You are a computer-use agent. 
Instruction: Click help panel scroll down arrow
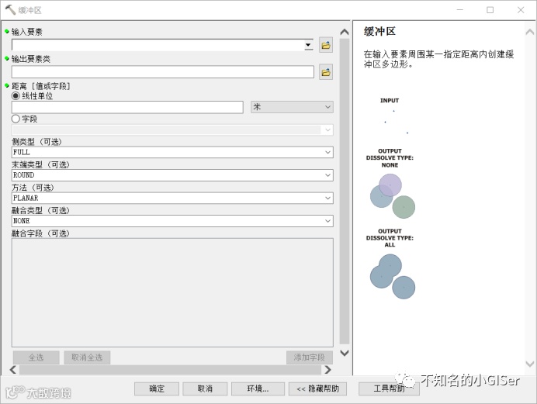(x=530, y=364)
